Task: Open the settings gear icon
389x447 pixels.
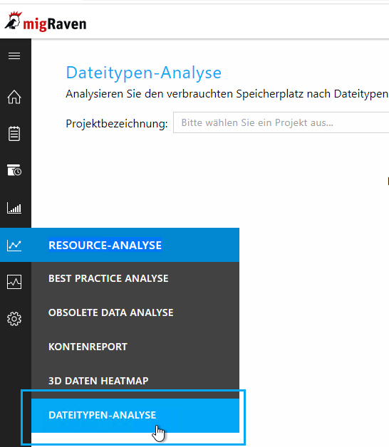Action: tap(14, 319)
